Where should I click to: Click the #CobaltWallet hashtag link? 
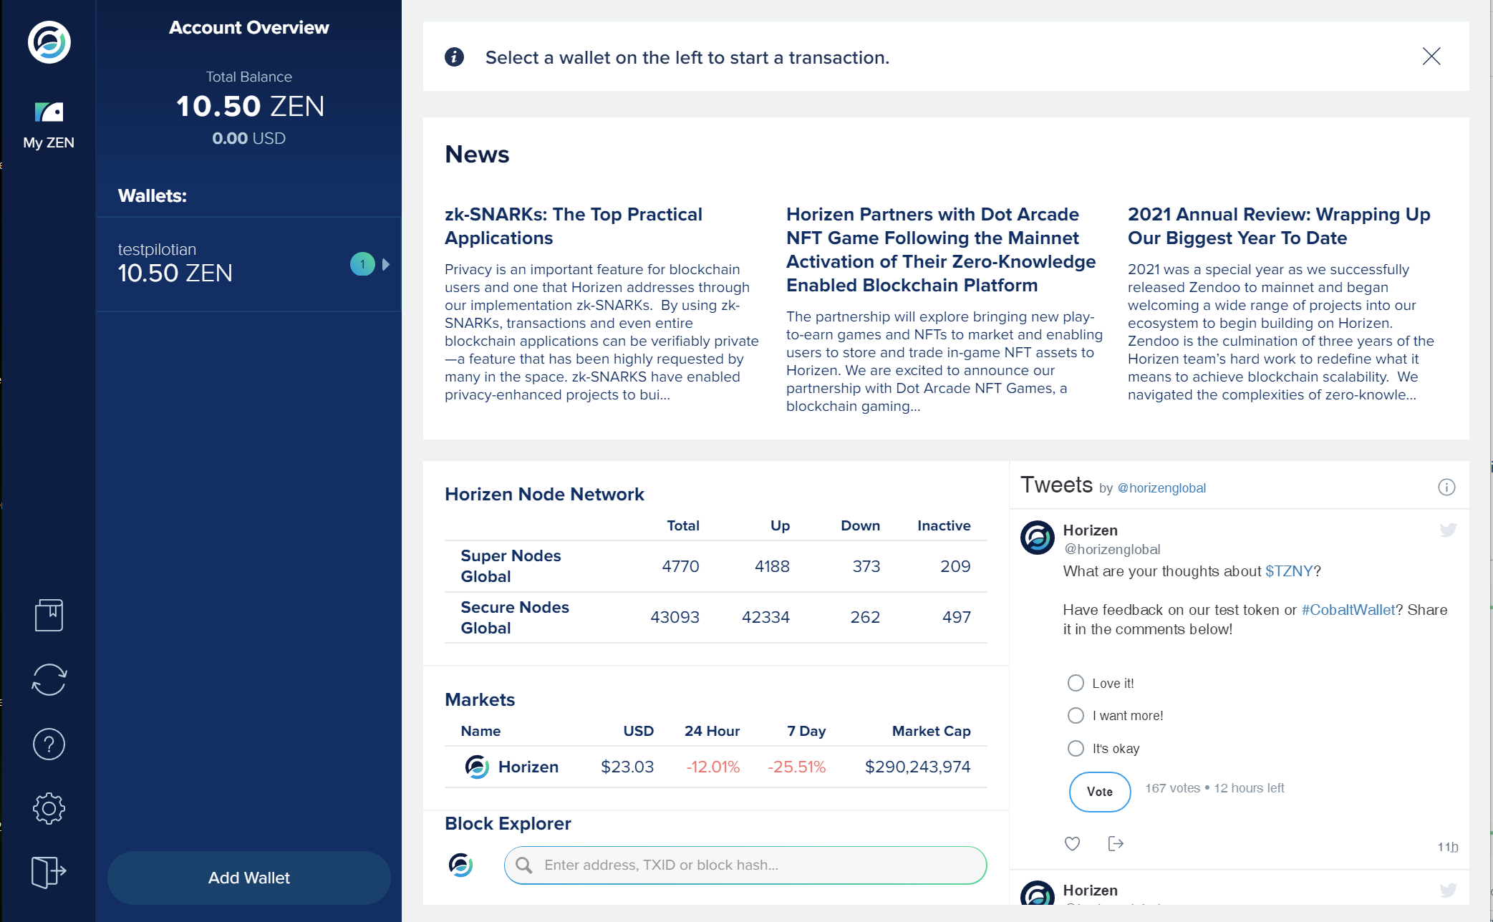click(x=1348, y=610)
